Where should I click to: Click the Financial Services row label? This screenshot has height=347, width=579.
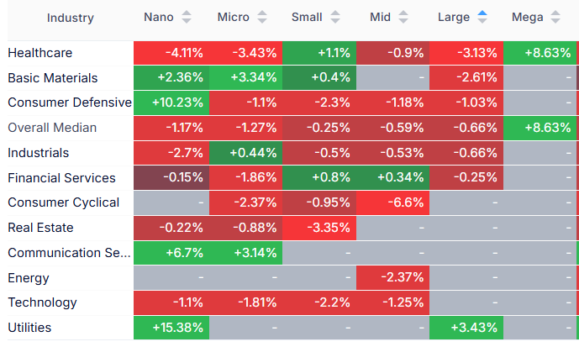pos(61,178)
